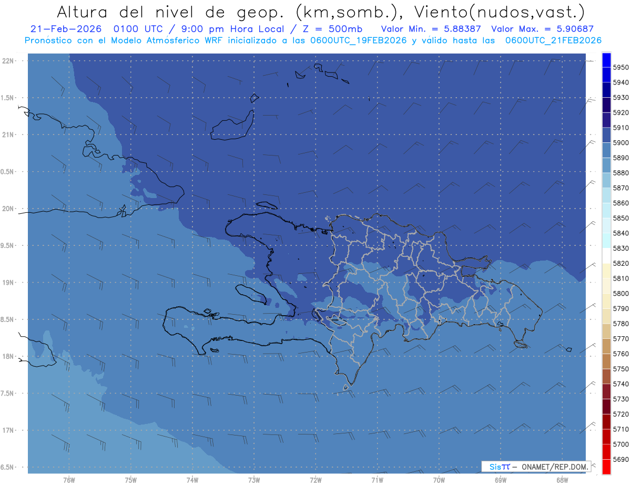Click the '76W' longitude axis label

69,480
